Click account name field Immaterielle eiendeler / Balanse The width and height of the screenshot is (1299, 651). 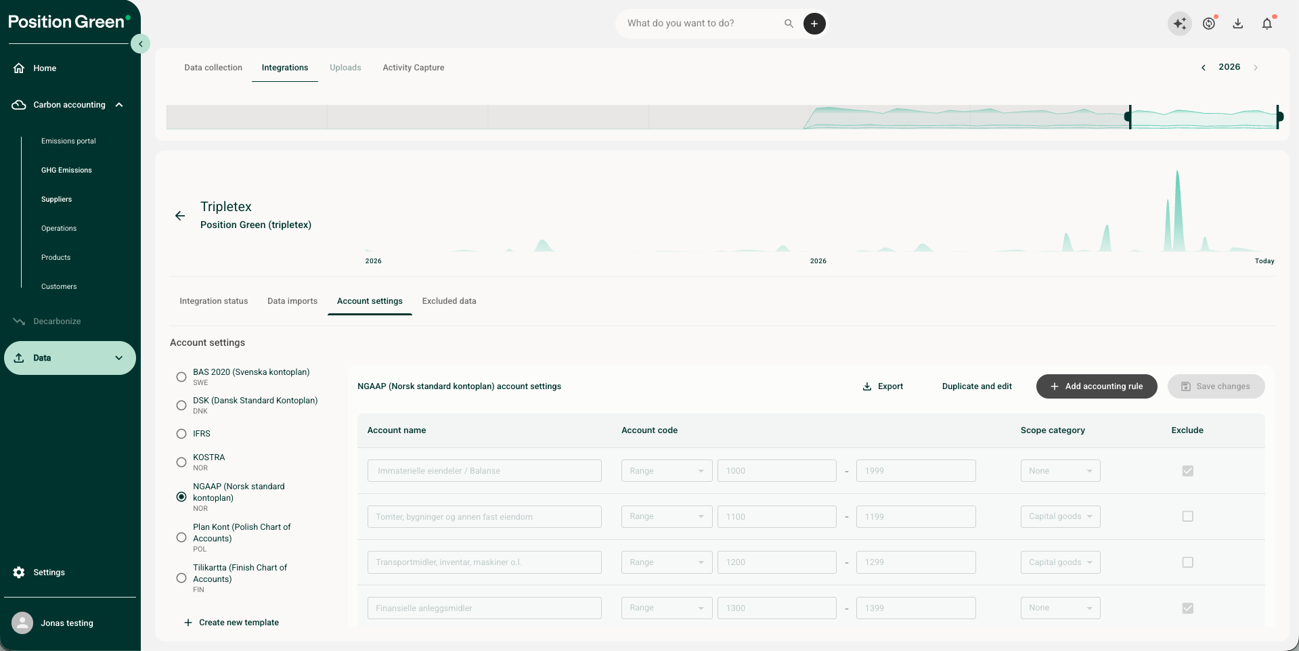[x=485, y=471]
